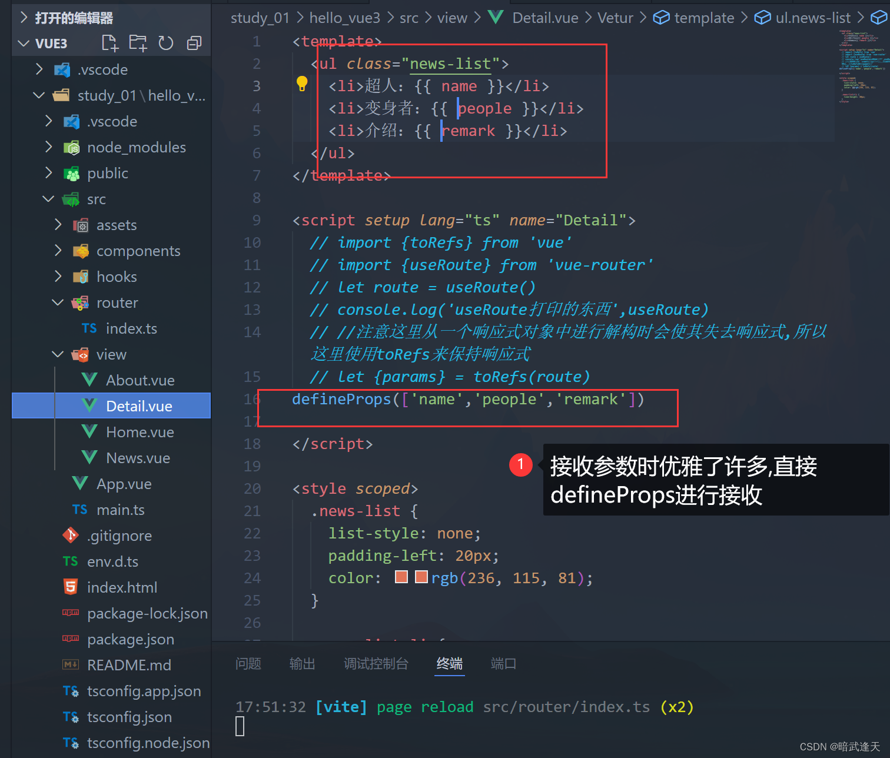Viewport: 890px width, 758px height.
Task: Expand the components folder chevron
Action: [58, 251]
